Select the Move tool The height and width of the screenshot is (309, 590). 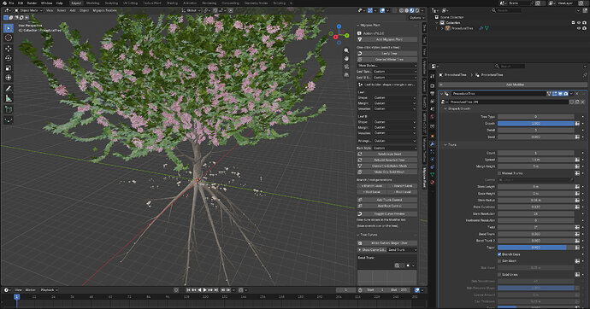coord(9,49)
